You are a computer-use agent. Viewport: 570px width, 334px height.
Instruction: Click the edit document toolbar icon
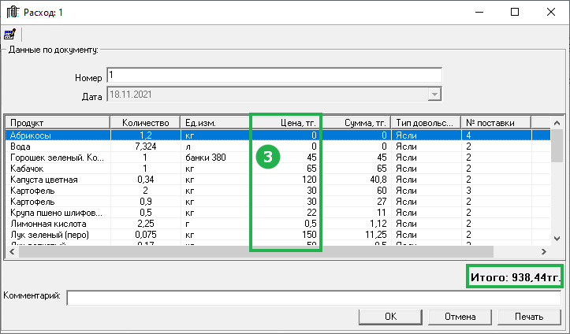(x=9, y=35)
